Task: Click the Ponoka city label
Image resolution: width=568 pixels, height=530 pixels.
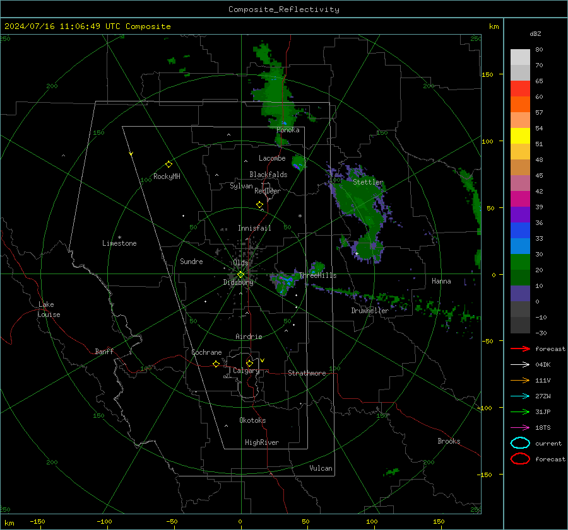Action: point(288,130)
